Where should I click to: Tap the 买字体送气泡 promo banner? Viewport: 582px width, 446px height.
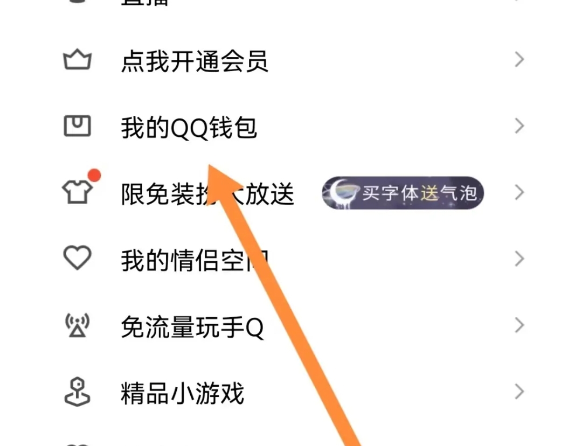(403, 193)
